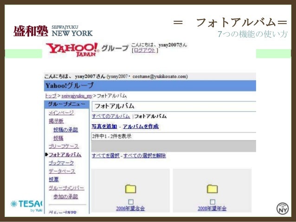Click the 7つの機能の使い方 subtitle
Image resolution: width=296 pixels, height=222 pixels.
coord(252,34)
